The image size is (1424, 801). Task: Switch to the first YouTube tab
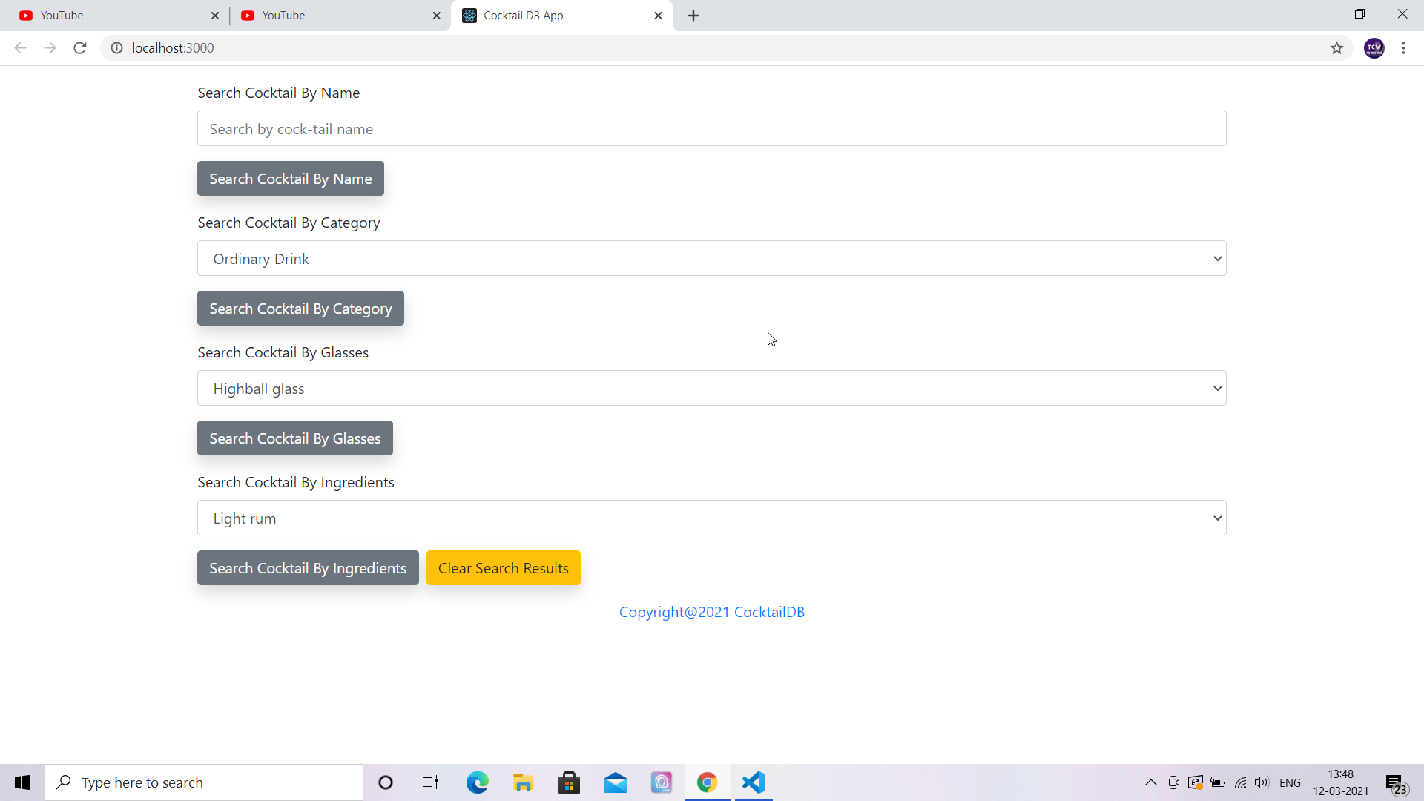(111, 16)
